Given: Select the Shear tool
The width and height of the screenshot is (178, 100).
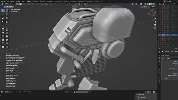Looking at the screenshot, I should tap(3, 47).
